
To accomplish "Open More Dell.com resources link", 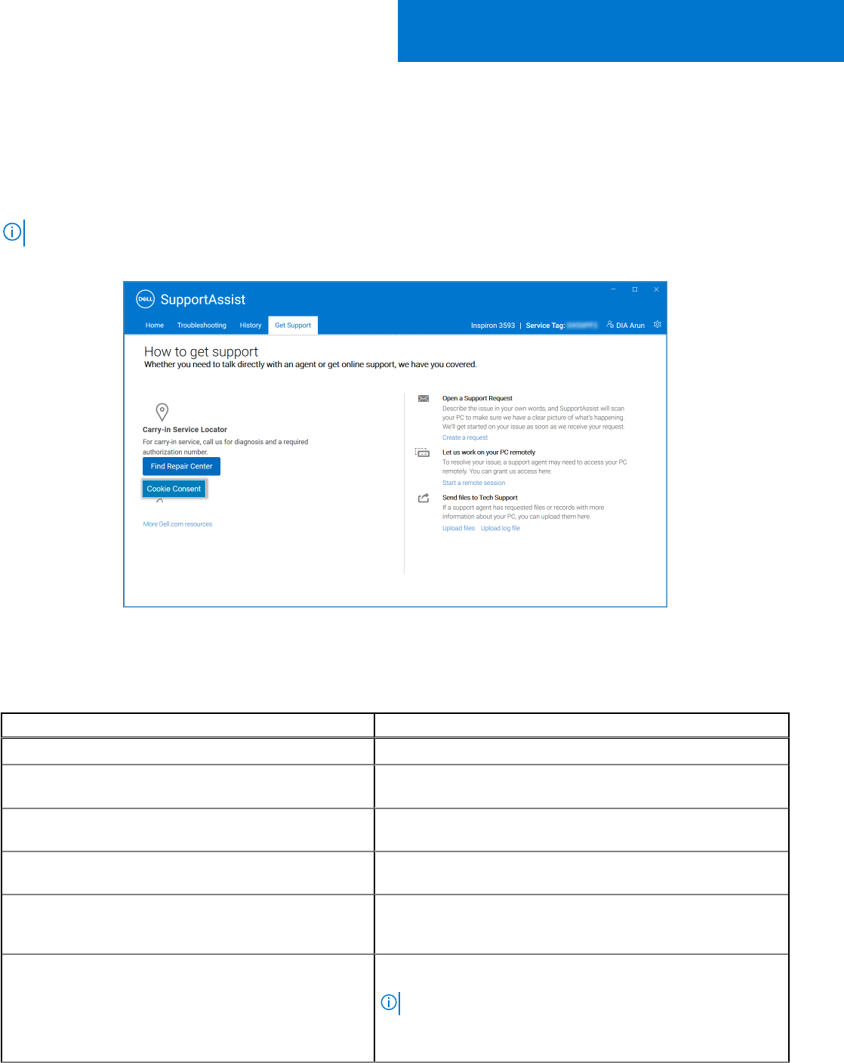I will click(x=177, y=524).
